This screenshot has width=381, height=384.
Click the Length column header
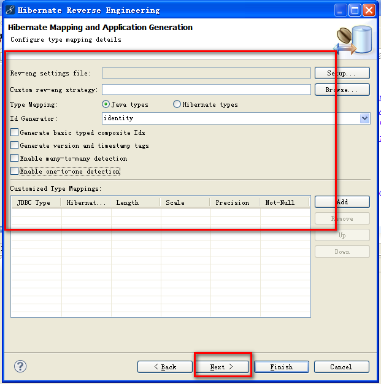tap(135, 202)
